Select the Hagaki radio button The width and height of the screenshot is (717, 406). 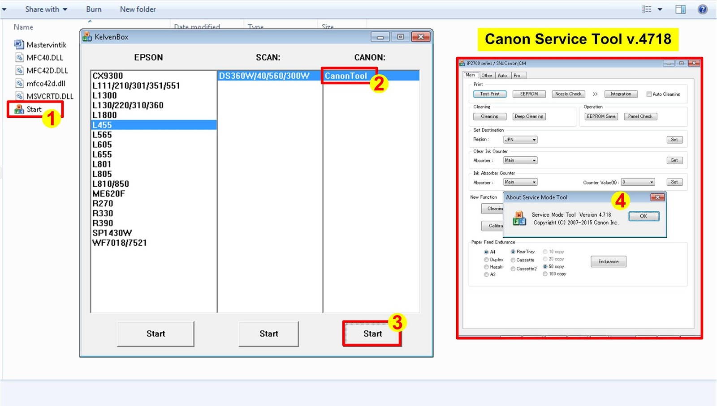(x=486, y=267)
